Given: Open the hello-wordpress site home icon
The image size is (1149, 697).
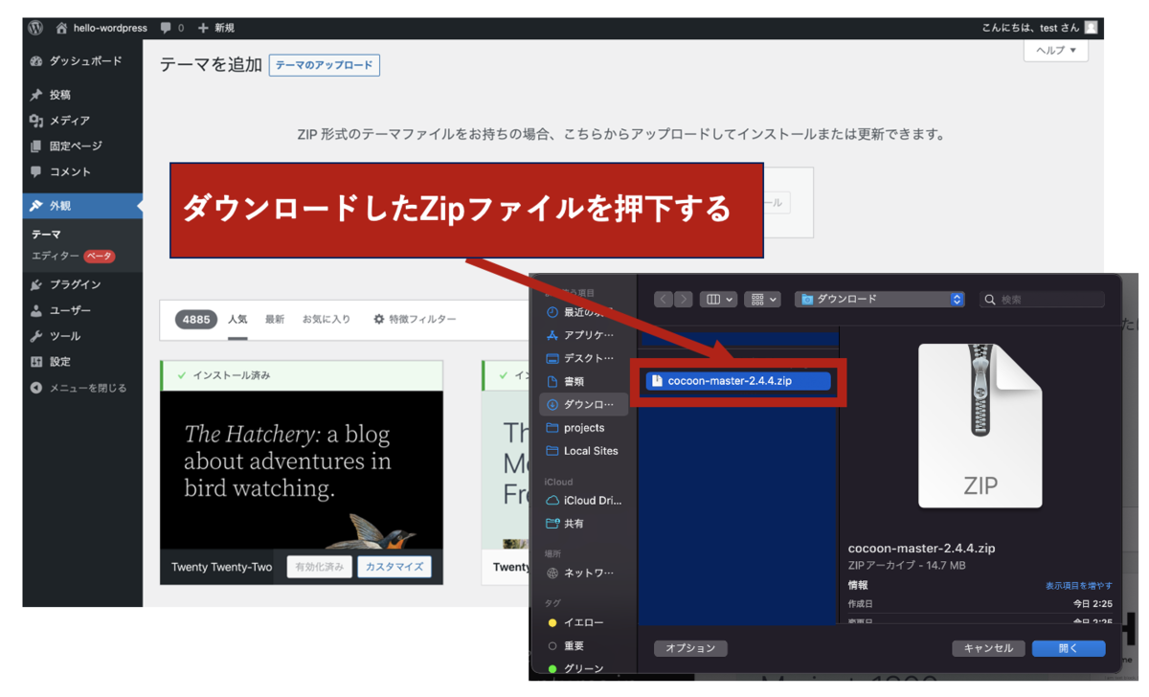Looking at the screenshot, I should click(x=62, y=28).
